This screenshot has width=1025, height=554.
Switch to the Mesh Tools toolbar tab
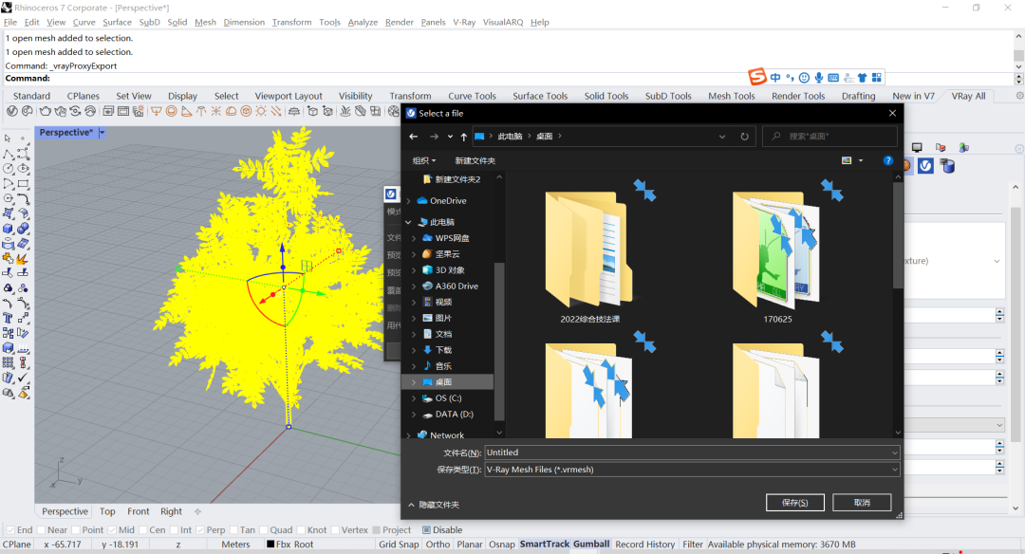(732, 96)
